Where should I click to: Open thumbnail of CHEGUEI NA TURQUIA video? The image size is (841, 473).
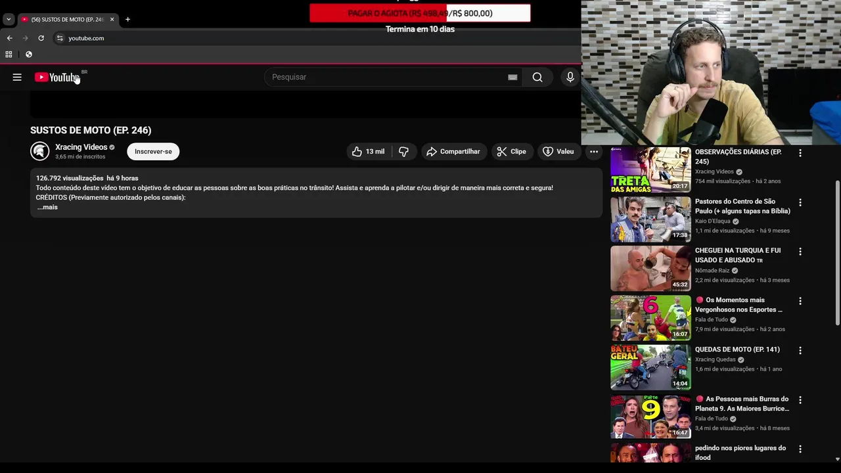point(650,269)
